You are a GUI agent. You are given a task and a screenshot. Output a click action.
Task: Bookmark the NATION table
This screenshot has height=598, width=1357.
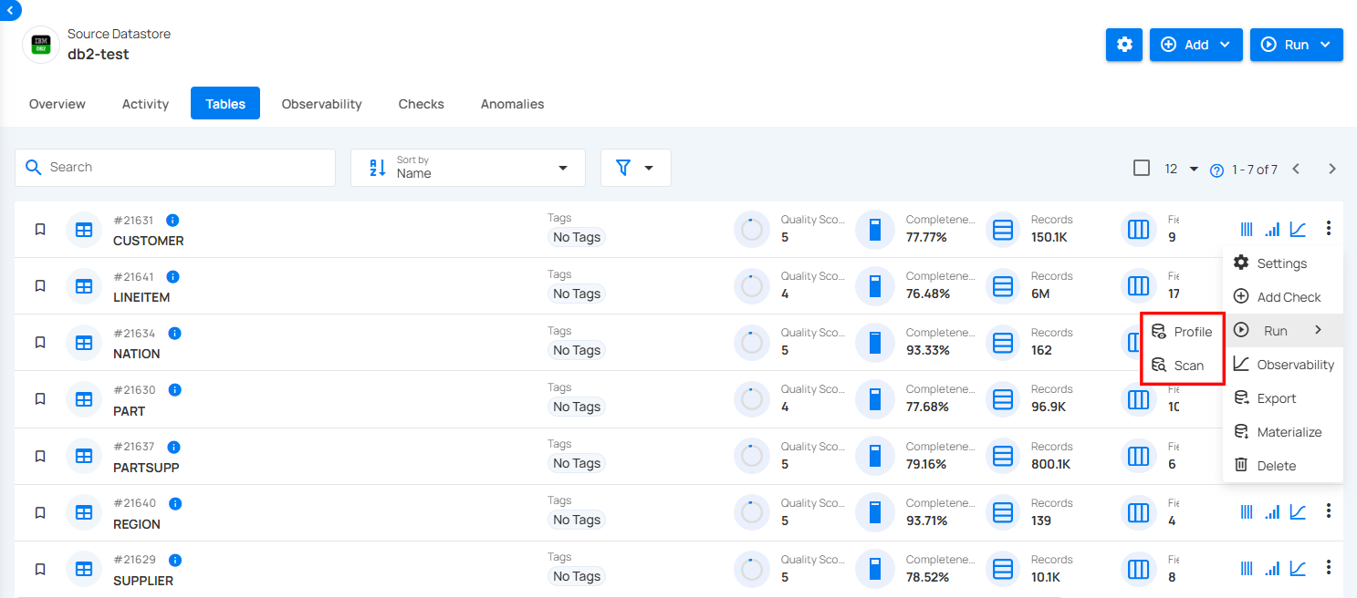[x=40, y=343]
